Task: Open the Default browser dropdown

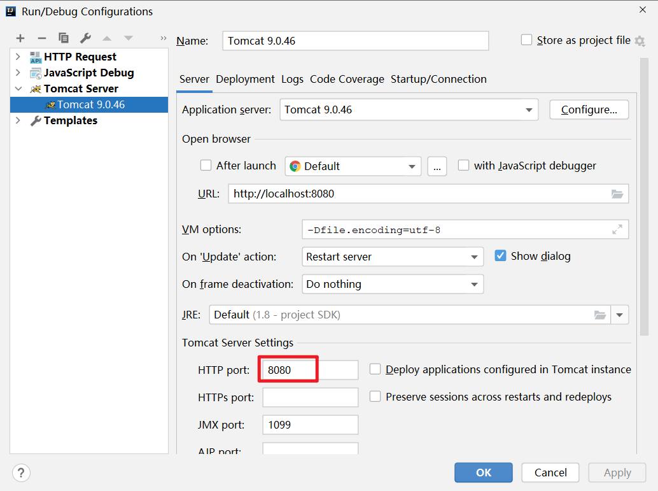Action: coord(353,166)
